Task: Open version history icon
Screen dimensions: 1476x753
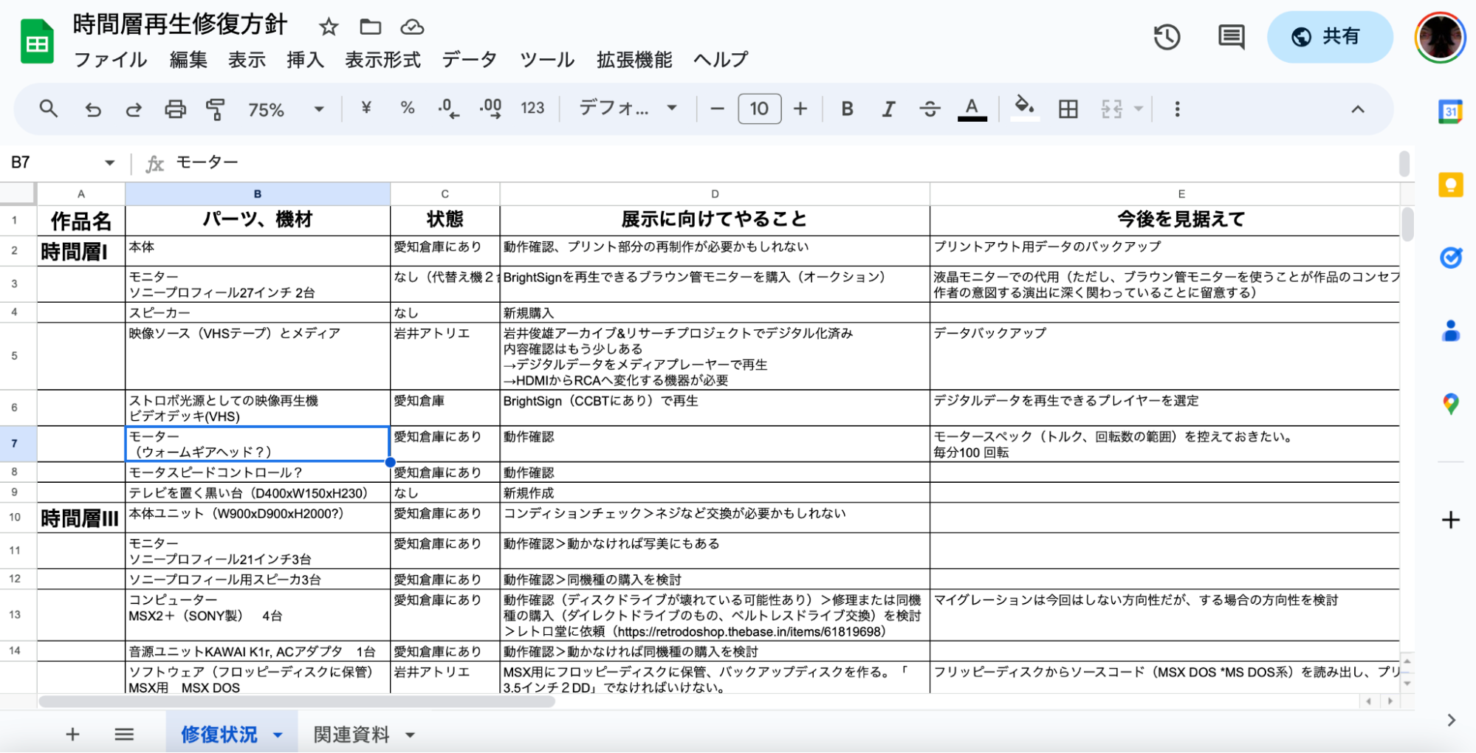Action: pos(1167,37)
